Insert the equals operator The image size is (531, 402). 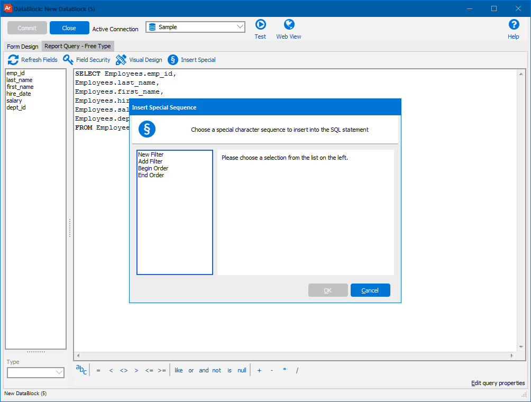(98, 370)
